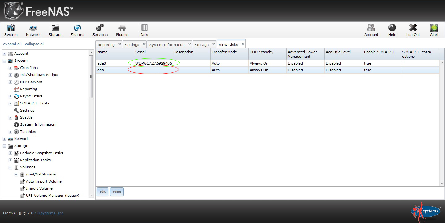Sort by the HDD Standby column header

[x=268, y=54]
